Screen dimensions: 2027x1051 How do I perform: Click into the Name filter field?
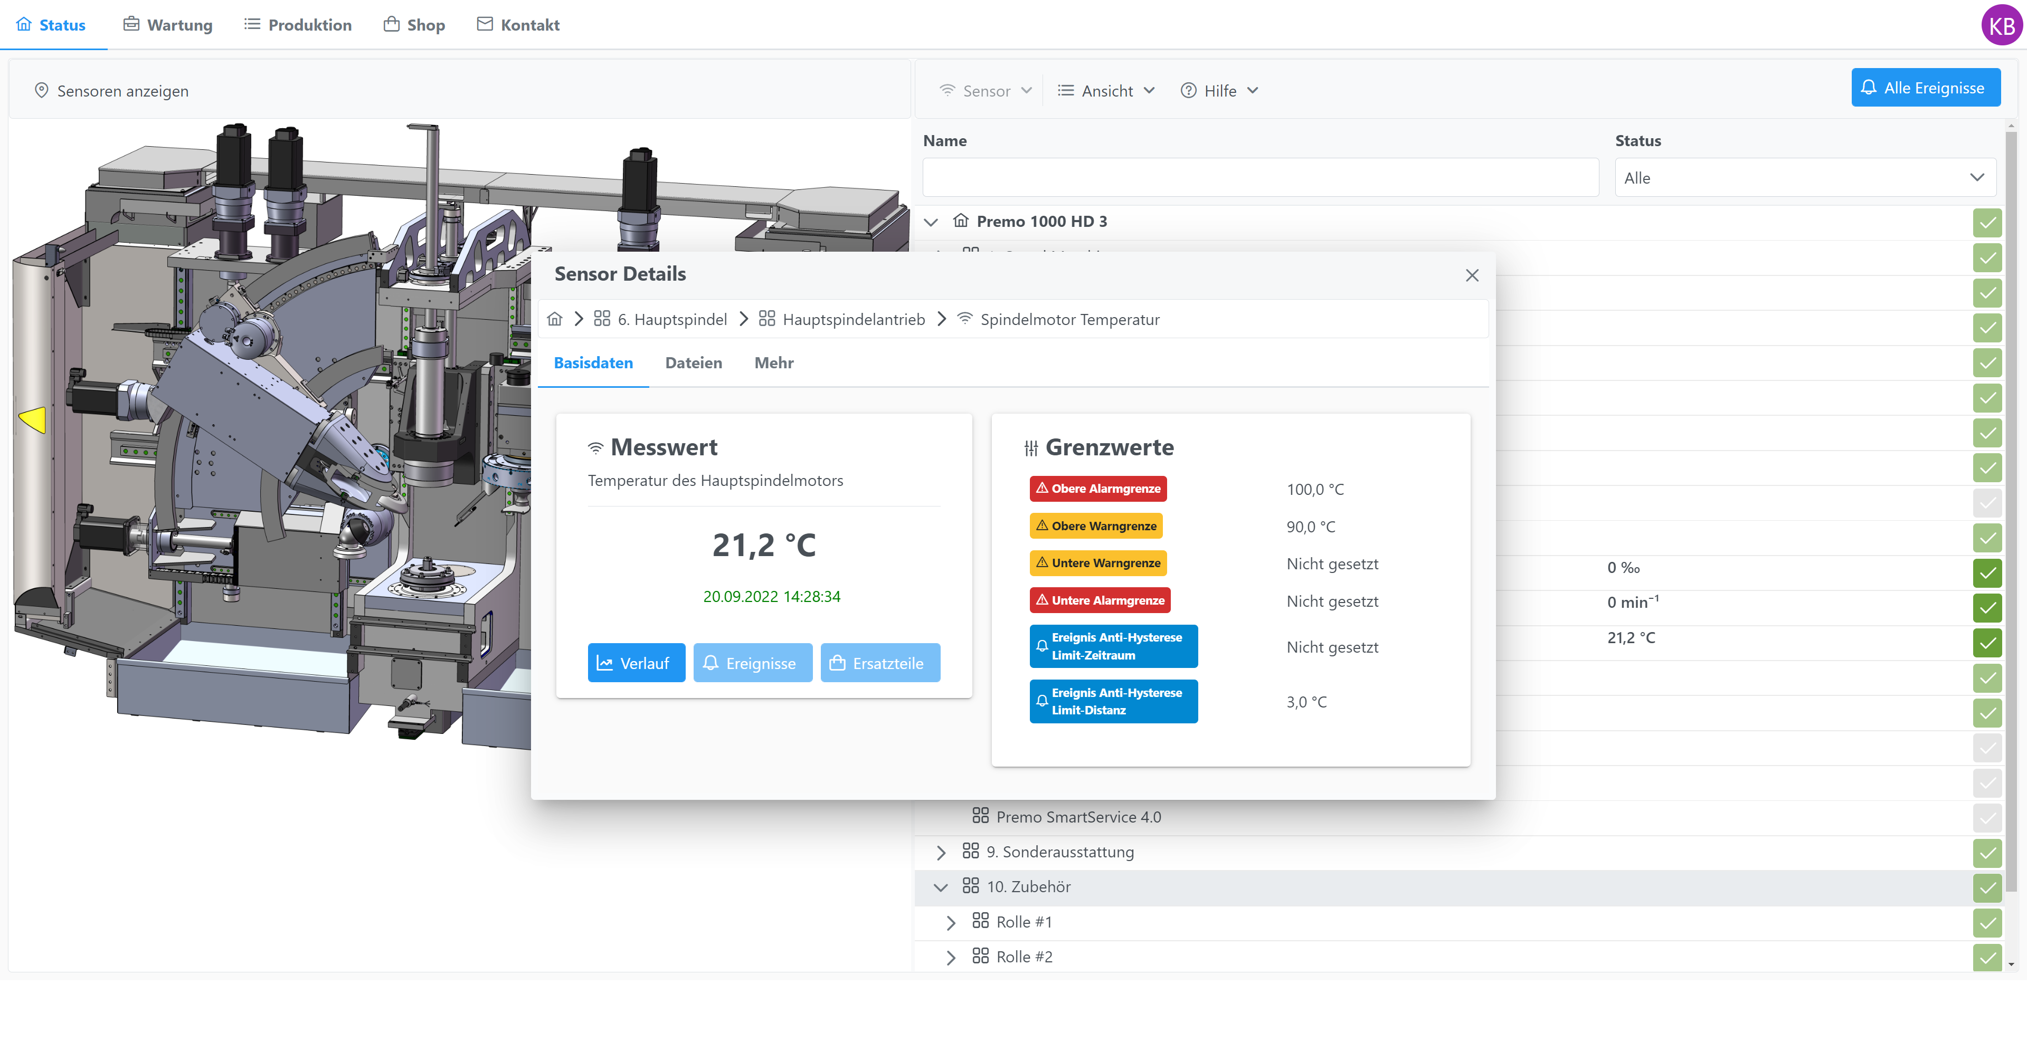pos(1260,178)
